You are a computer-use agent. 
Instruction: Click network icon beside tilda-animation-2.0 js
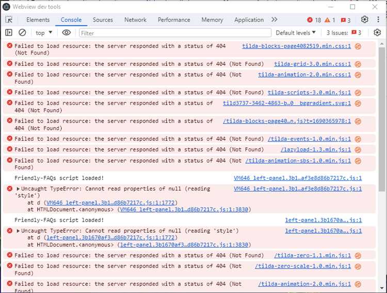click(358, 284)
